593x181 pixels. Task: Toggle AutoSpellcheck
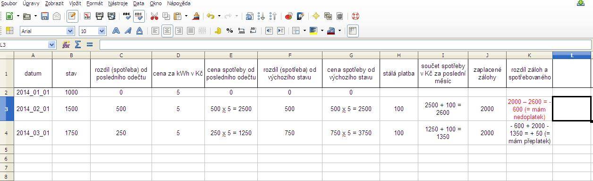tap(139, 16)
